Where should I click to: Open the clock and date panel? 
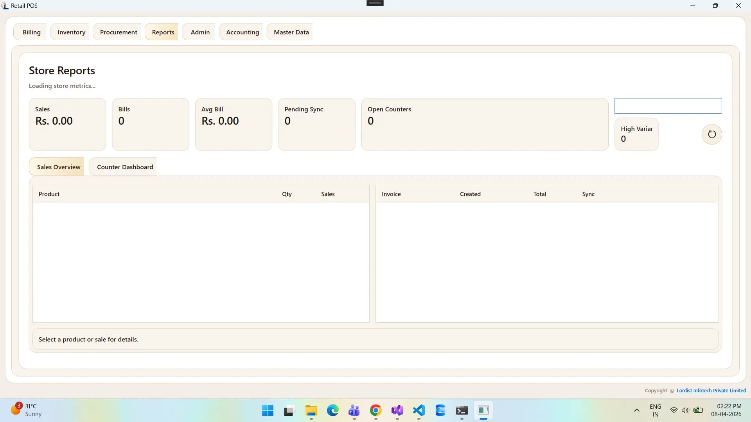(x=726, y=410)
